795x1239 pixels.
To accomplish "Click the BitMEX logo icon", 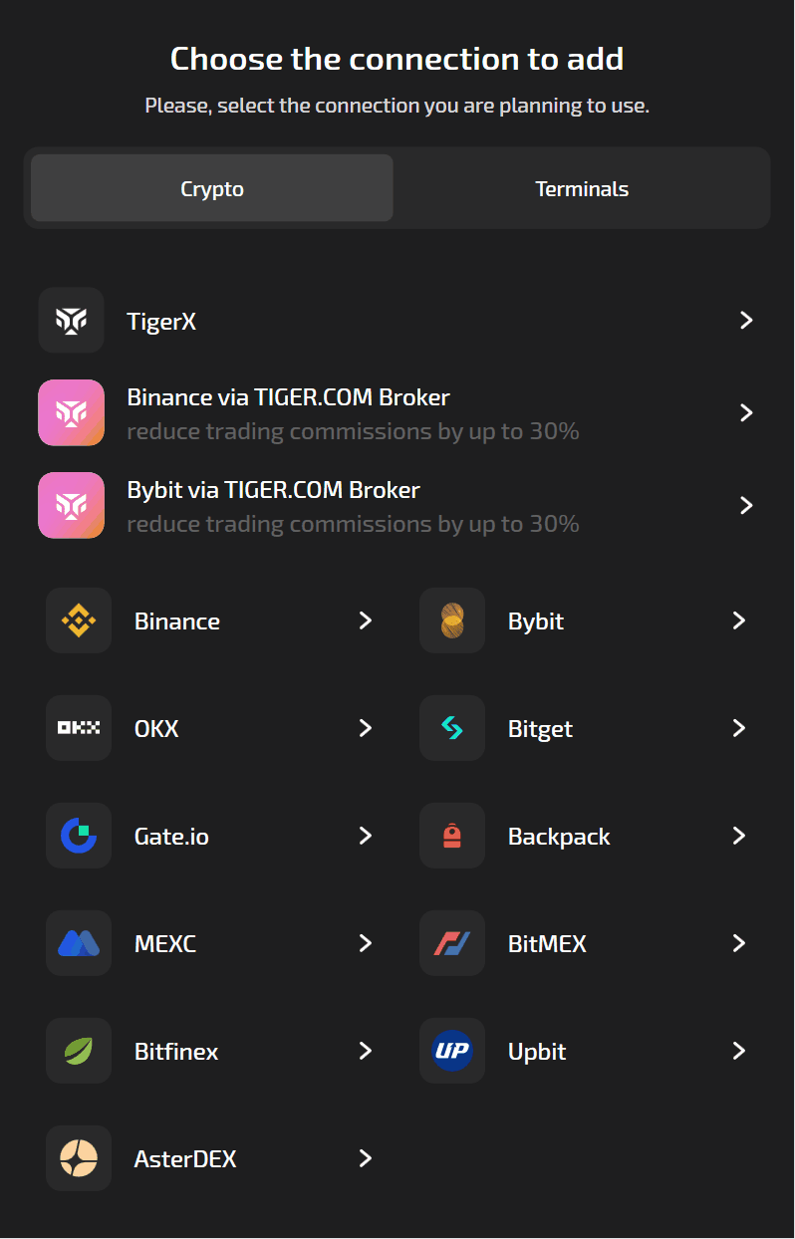I will (452, 943).
